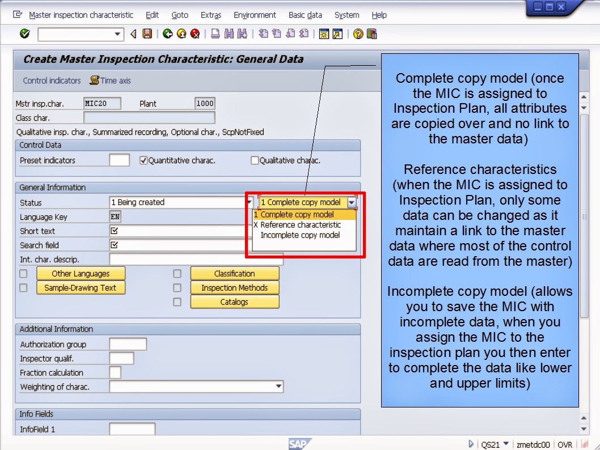The image size is (600, 450).
Task: Click the Help question mark icon
Action: coord(357,34)
